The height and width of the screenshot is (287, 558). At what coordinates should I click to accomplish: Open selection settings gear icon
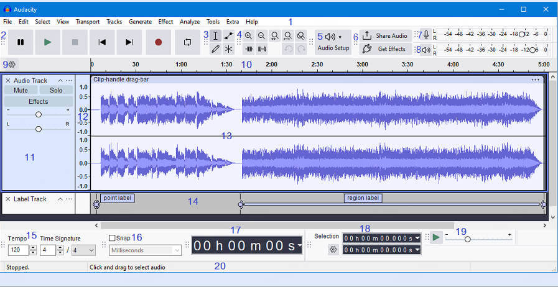pyautogui.click(x=333, y=250)
